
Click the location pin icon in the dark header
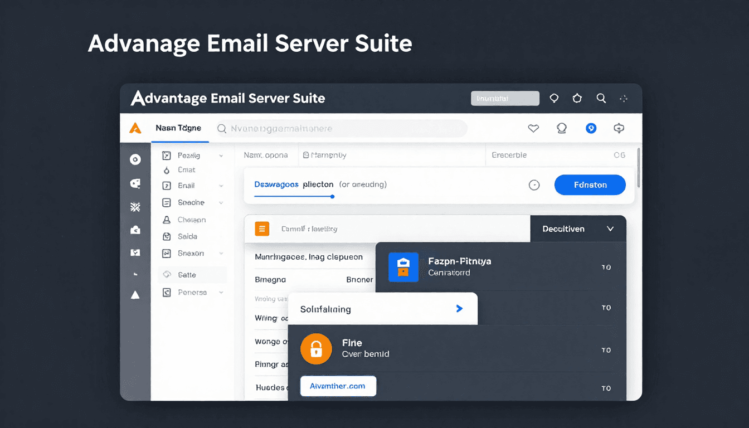click(x=554, y=98)
